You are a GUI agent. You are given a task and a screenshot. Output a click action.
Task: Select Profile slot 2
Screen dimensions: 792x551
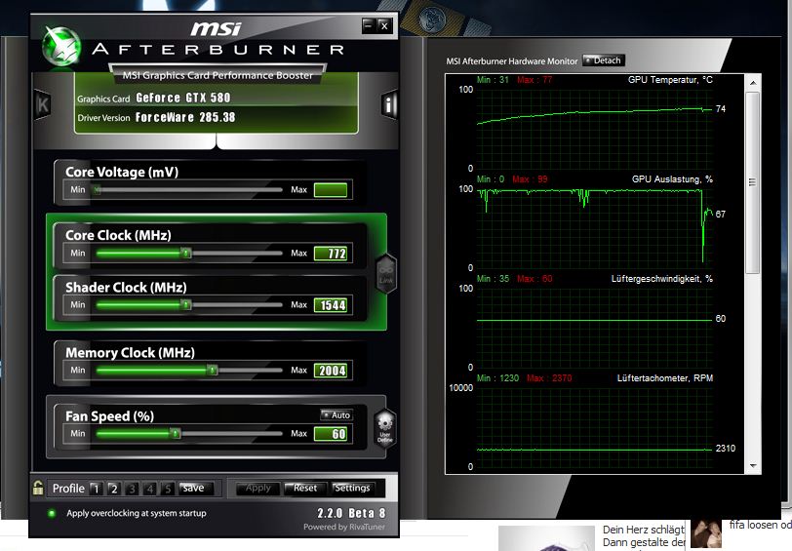114,489
